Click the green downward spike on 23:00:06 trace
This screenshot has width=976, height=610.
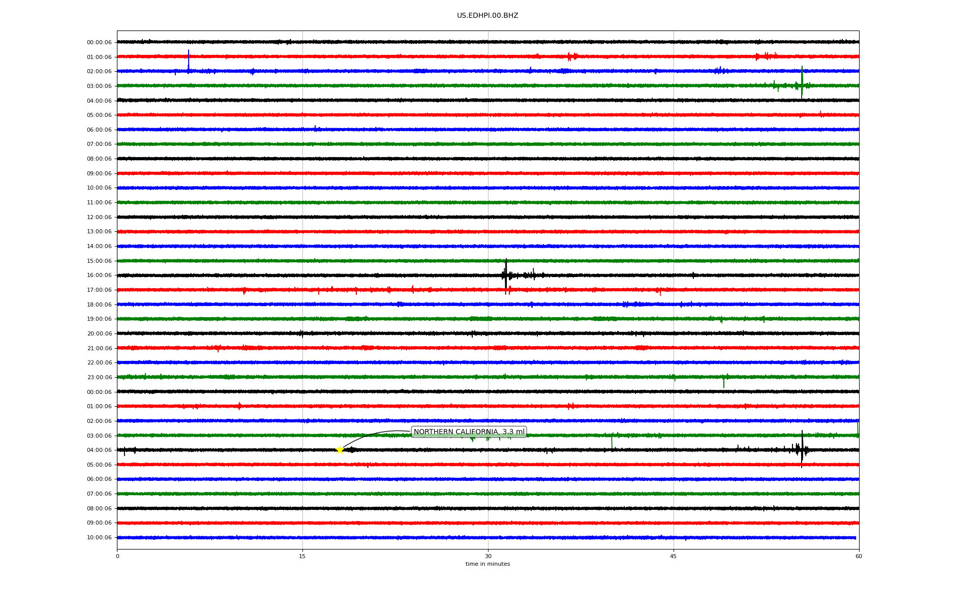[x=724, y=382]
